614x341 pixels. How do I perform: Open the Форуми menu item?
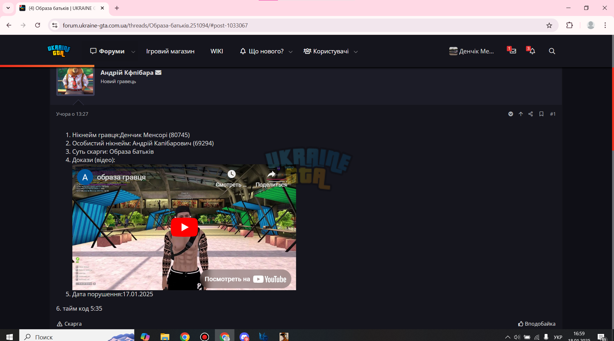[x=107, y=51]
